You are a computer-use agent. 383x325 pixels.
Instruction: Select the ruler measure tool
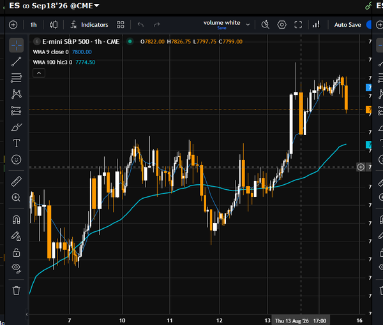pyautogui.click(x=17, y=182)
